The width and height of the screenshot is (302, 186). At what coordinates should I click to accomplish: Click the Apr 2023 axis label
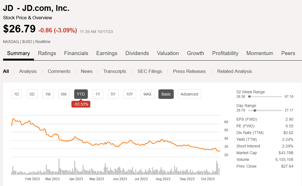point(76,179)
